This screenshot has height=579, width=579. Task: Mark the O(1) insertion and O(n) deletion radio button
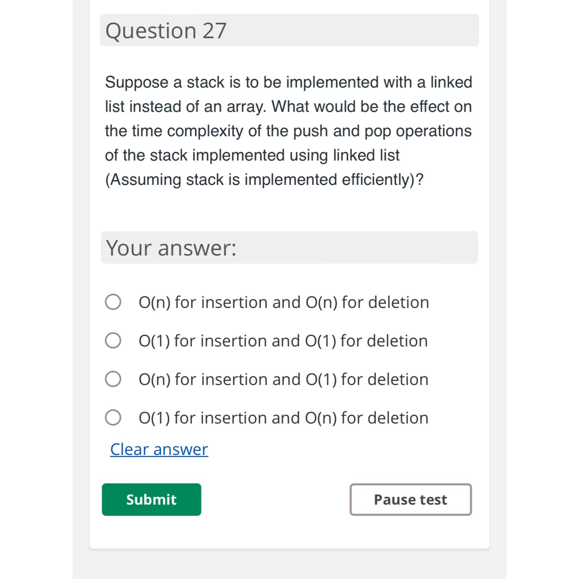(113, 418)
